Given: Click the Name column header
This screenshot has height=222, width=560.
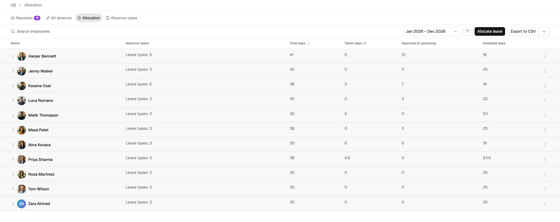Looking at the screenshot, I should [x=15, y=43].
